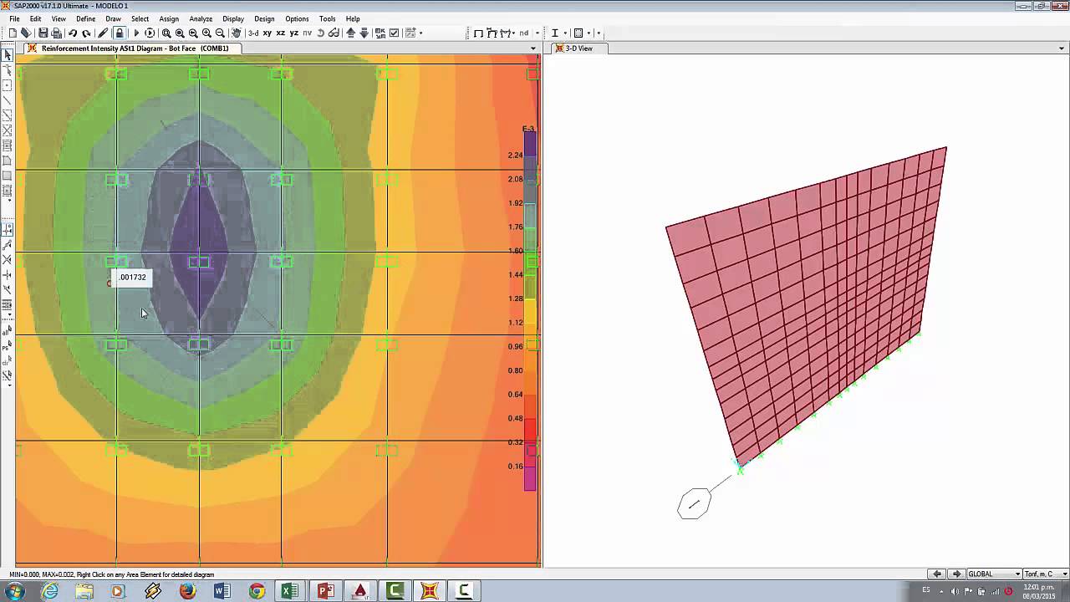This screenshot has width=1070, height=602.
Task: Open Design menu
Action: tap(264, 18)
